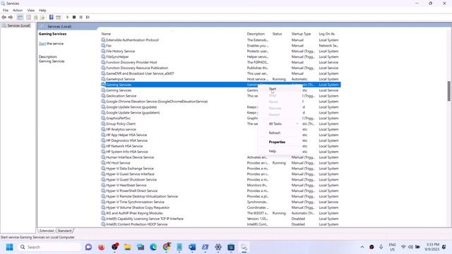
Task: Select HP Analytics service row
Action: 220,129
